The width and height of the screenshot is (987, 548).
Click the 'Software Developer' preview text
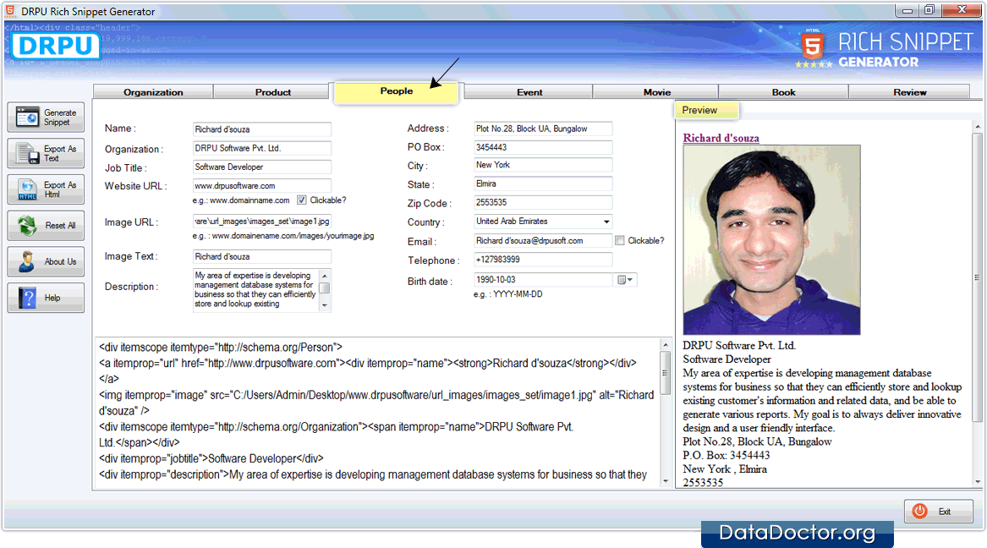pos(727,359)
